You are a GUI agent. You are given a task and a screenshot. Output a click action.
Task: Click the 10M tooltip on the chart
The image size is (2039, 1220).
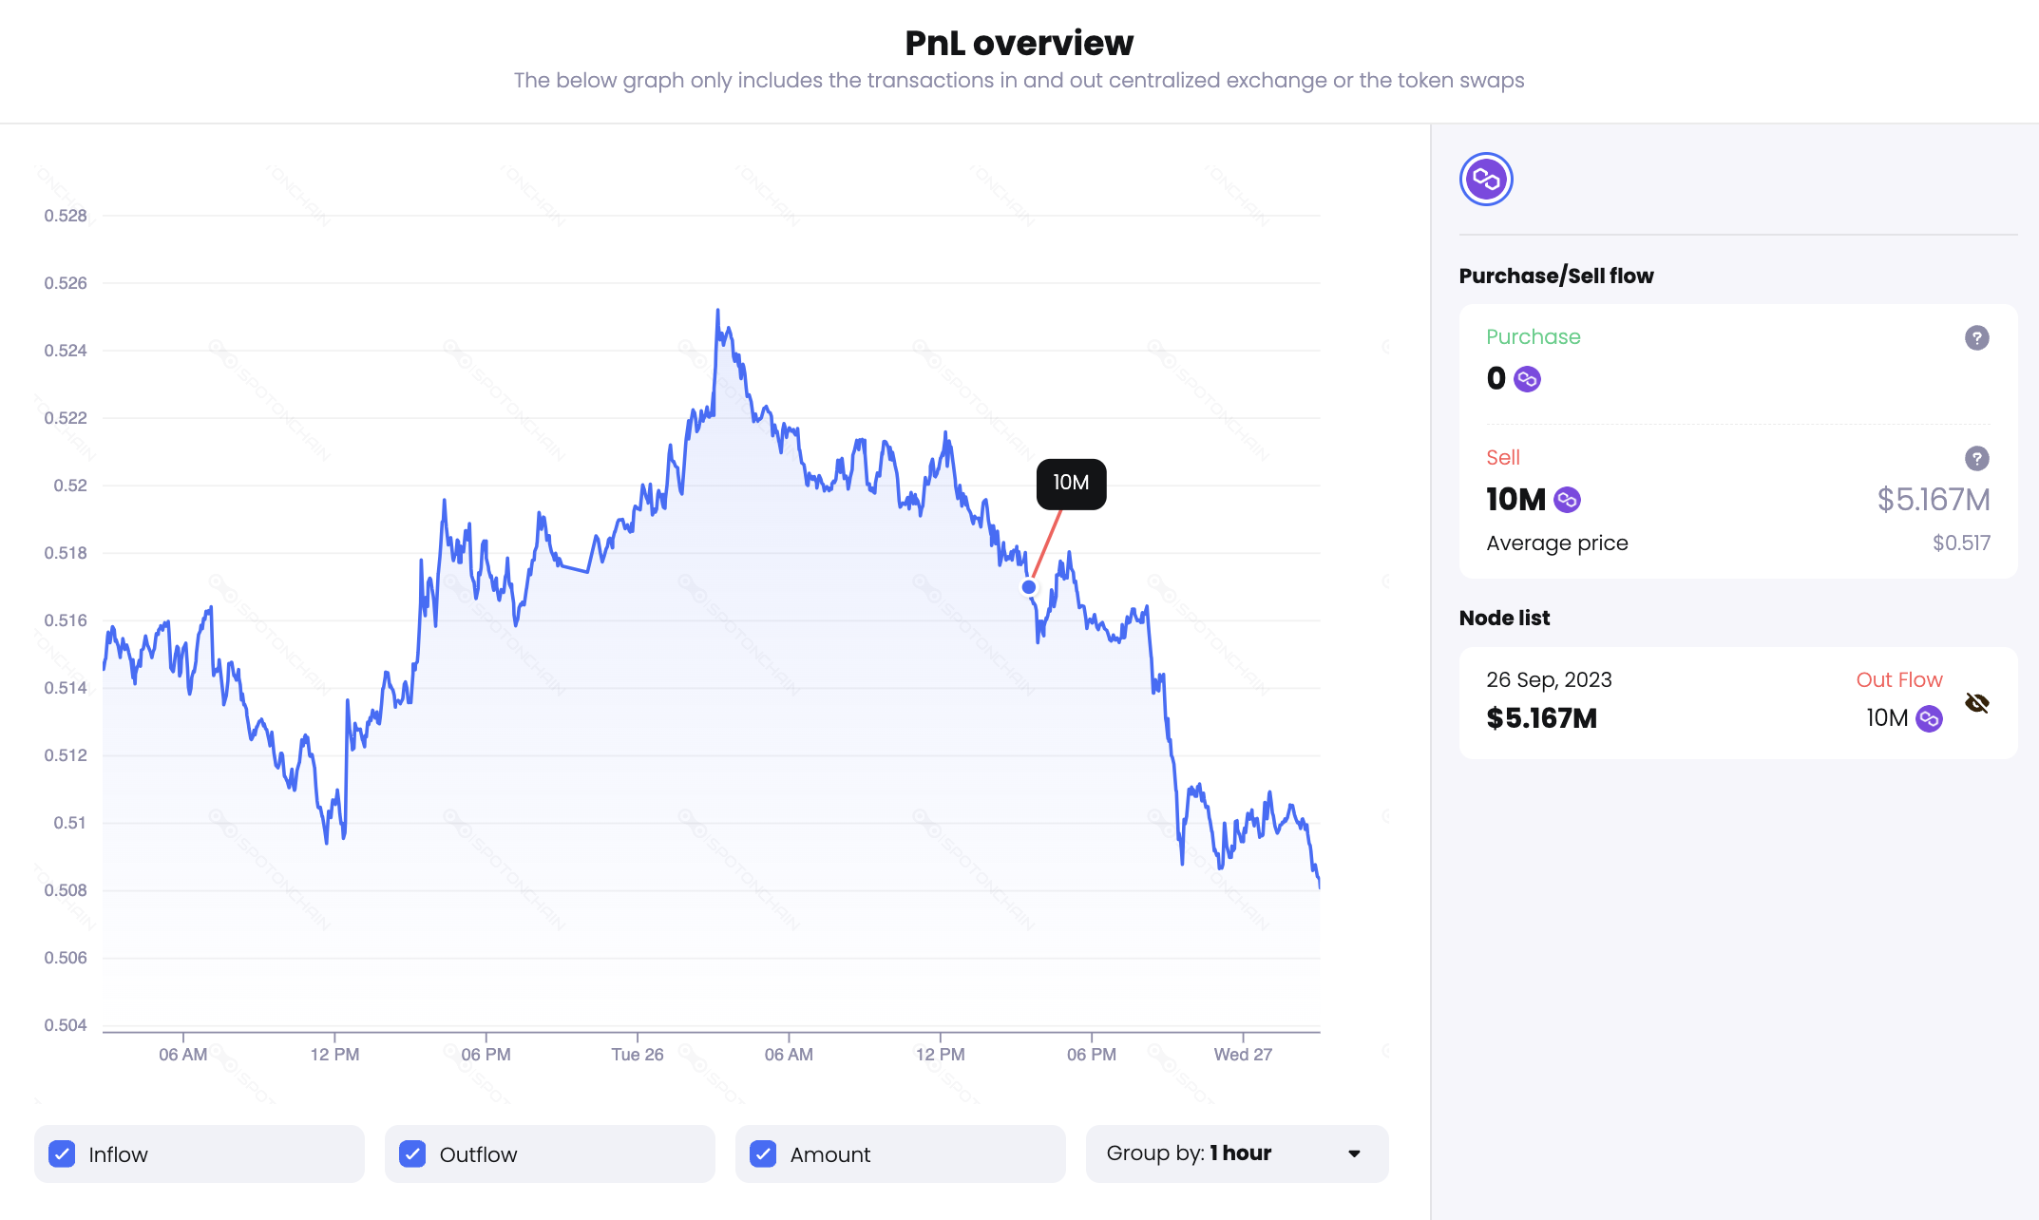click(1071, 484)
